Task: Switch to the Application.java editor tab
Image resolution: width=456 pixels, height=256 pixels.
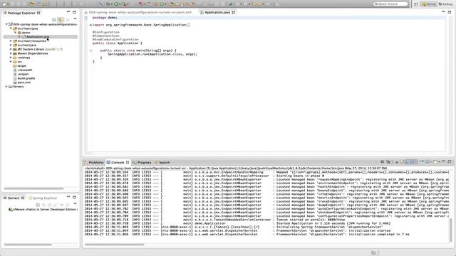Action: point(217,13)
